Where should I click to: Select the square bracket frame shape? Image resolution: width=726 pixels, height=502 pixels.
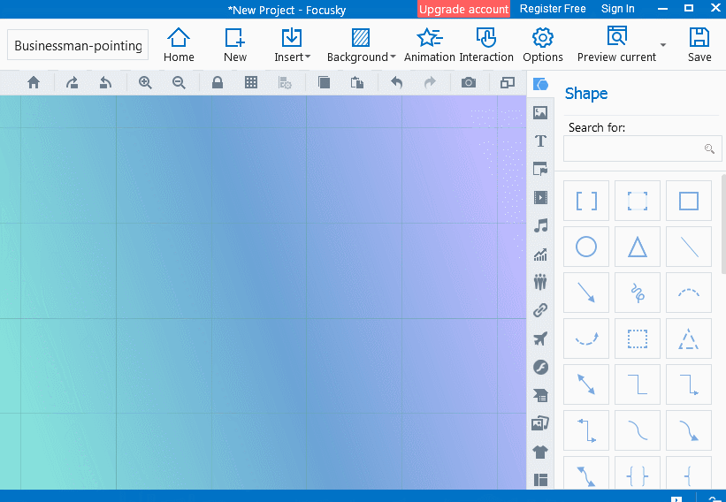(x=586, y=201)
